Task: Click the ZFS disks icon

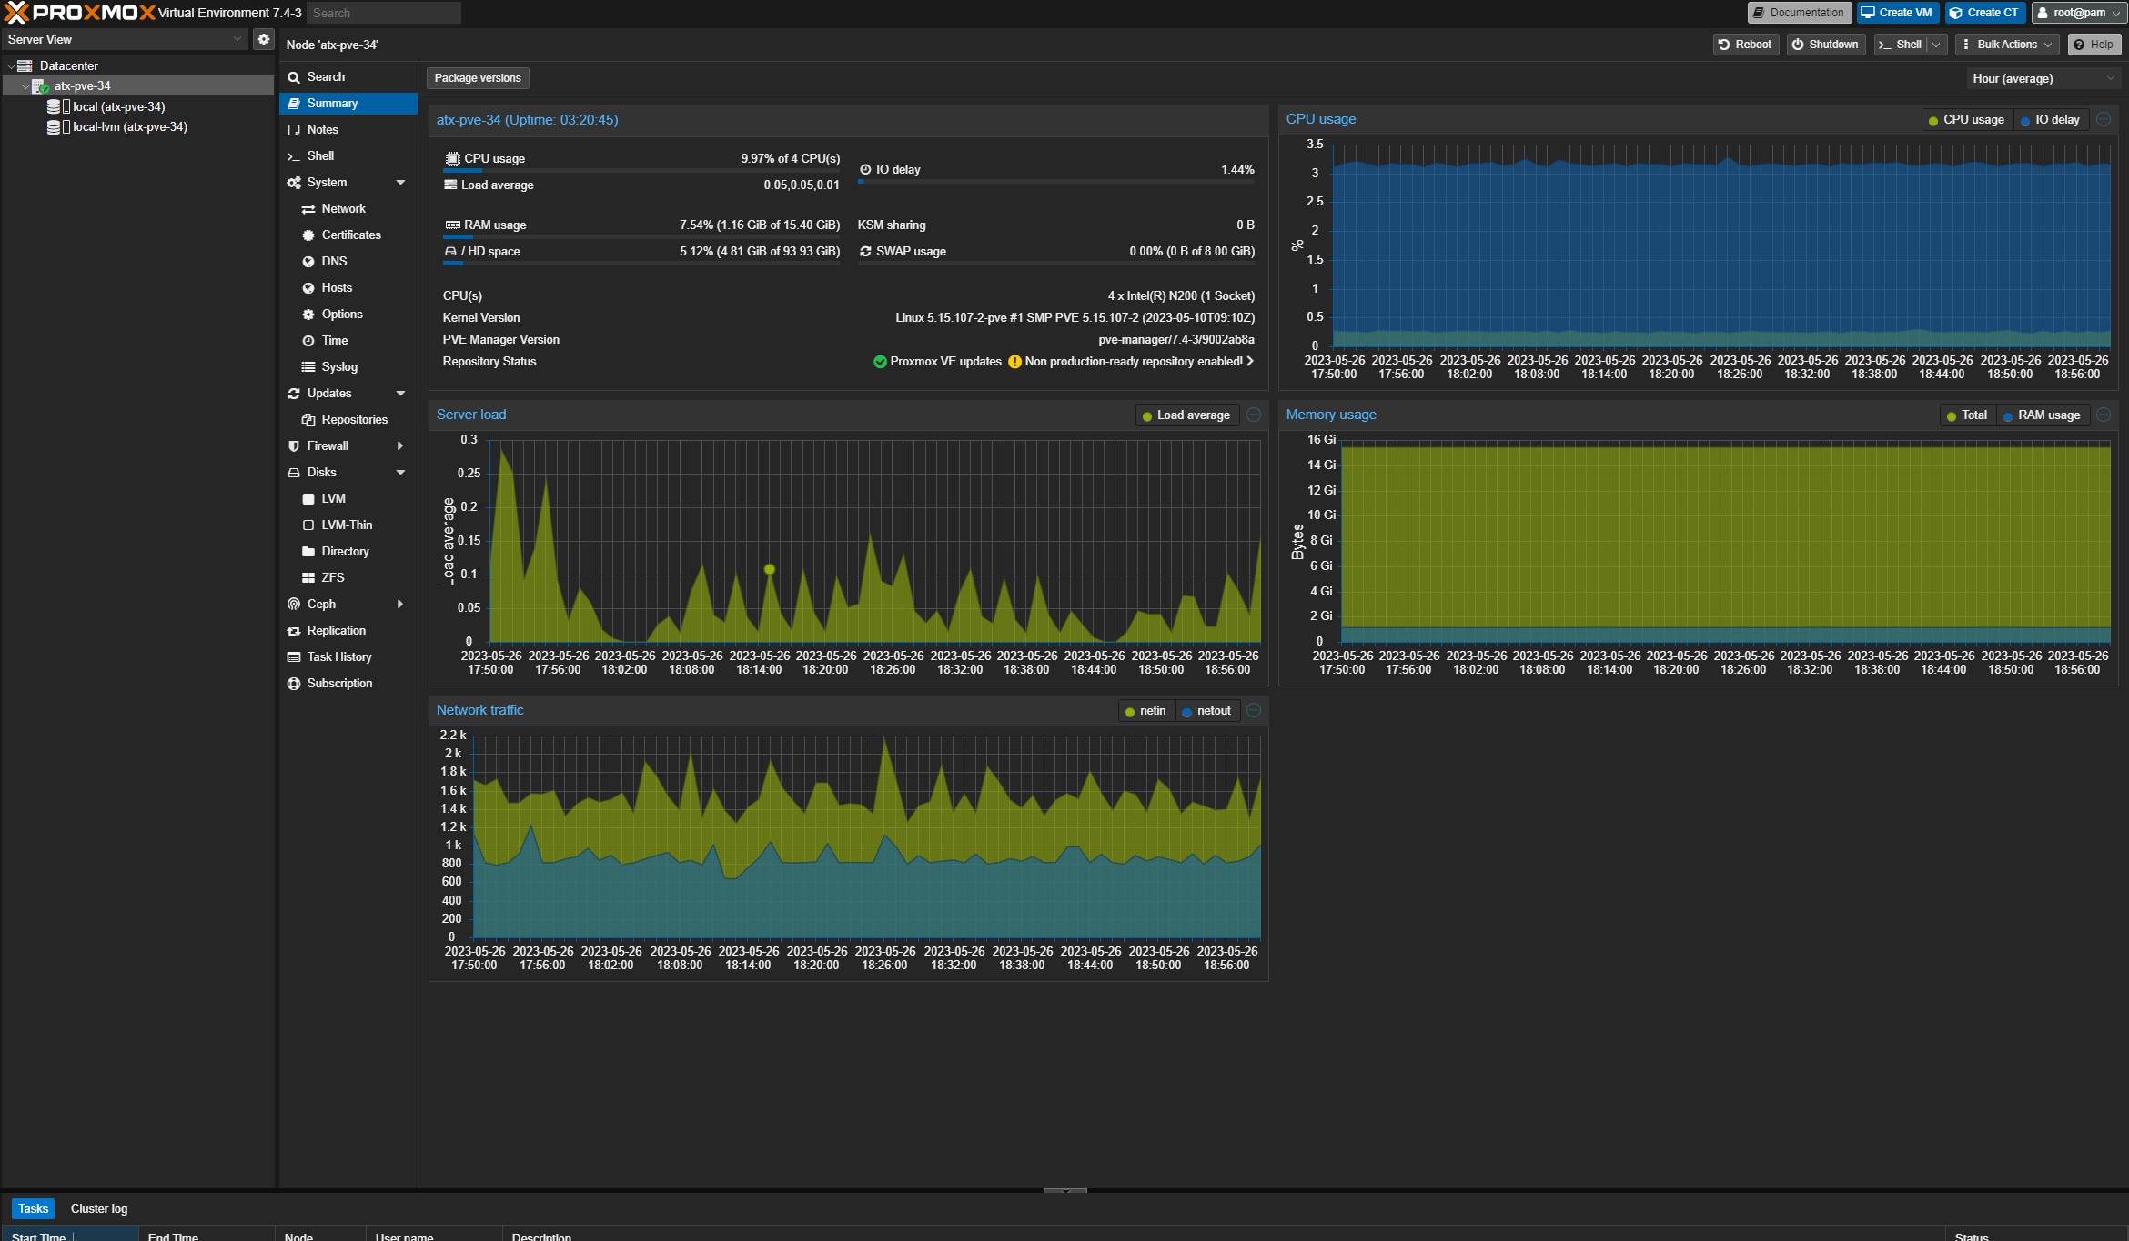Action: pos(308,577)
